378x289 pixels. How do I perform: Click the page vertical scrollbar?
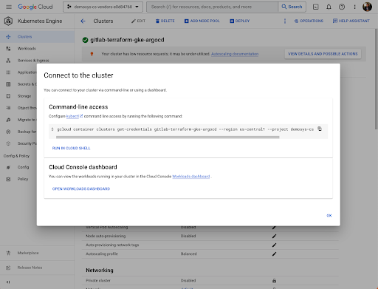click(x=376, y=79)
